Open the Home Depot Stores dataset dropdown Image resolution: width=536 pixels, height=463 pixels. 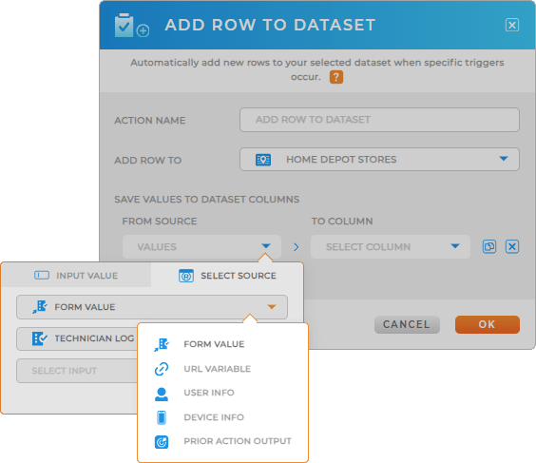379,160
